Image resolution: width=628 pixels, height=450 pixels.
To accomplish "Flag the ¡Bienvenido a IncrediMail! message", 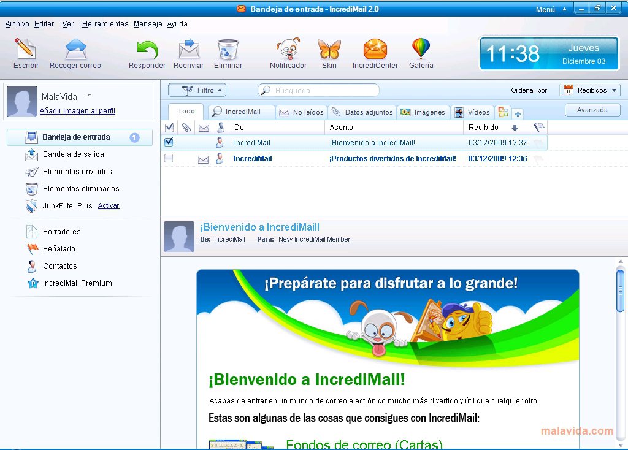I will (x=538, y=142).
